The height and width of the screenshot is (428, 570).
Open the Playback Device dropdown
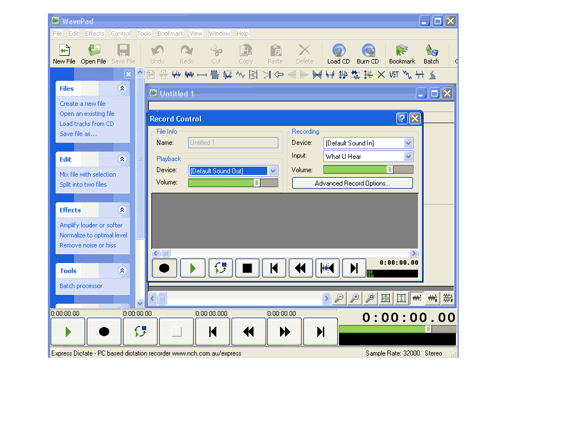(273, 171)
